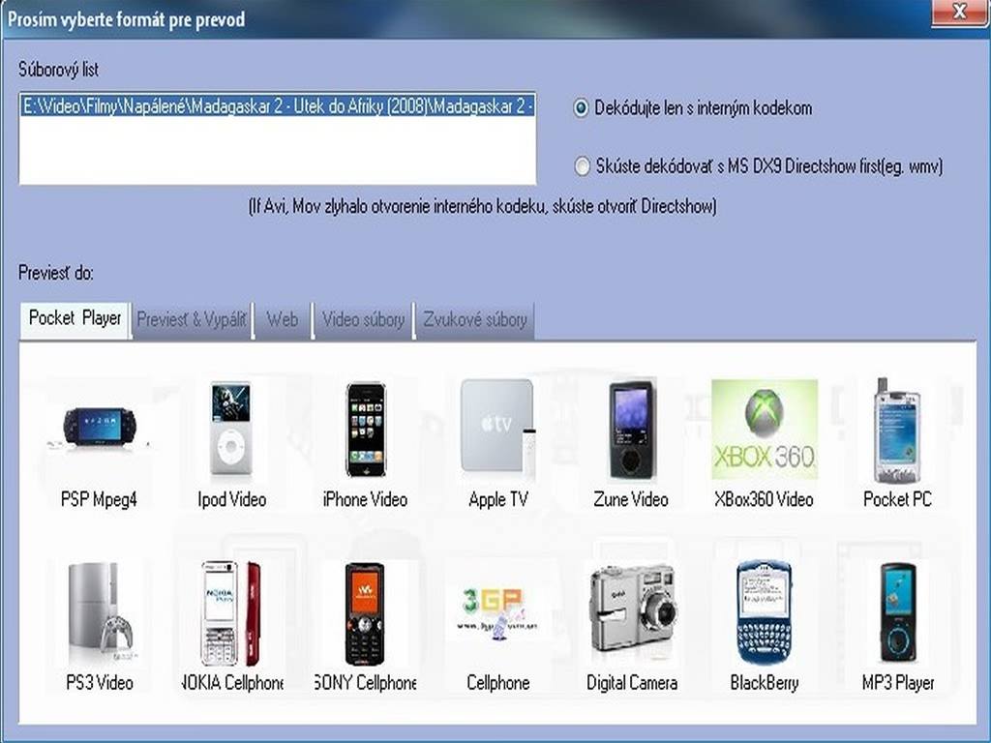991x743 pixels.
Task: Open the 'Video súbory' tab
Action: 363,319
